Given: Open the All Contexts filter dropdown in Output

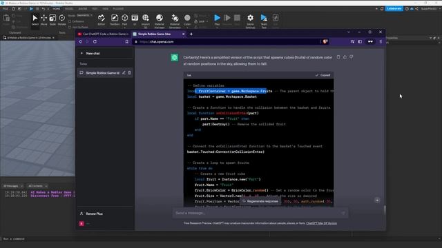Looking at the screenshot, I should click(37, 186).
